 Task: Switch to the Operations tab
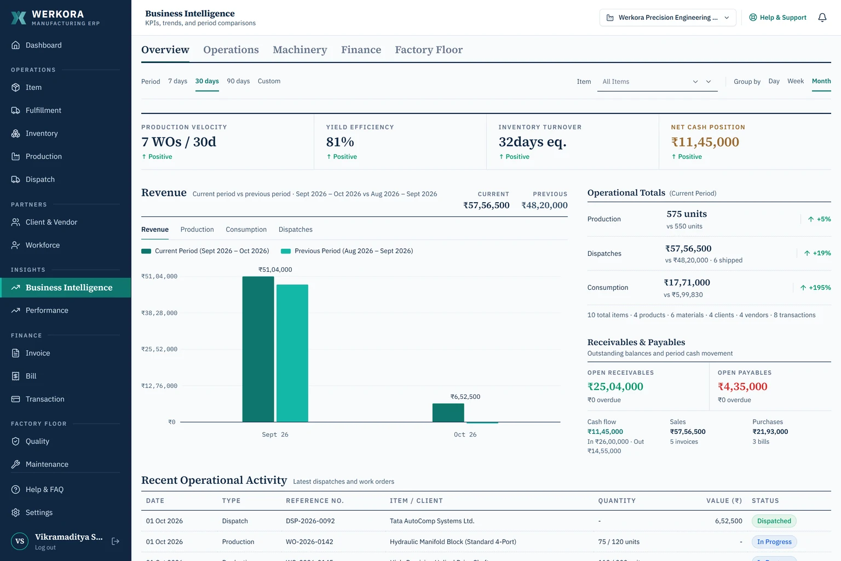[x=231, y=50]
